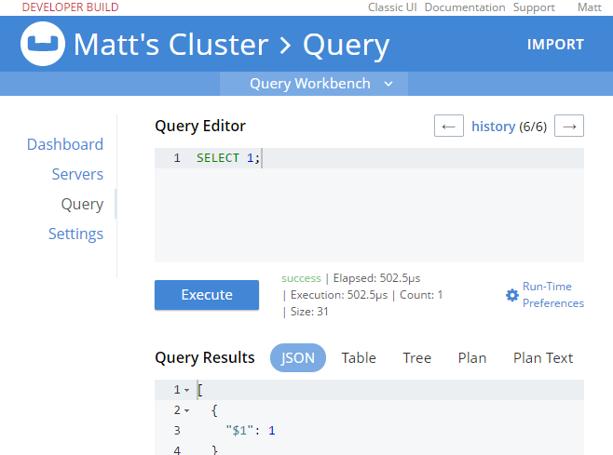Open Servers in sidebar
The width and height of the screenshot is (613, 455).
77,174
